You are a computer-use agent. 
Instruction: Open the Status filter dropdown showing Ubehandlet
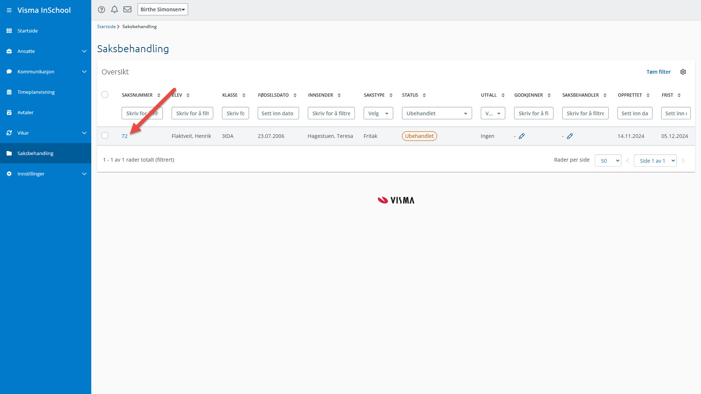pyautogui.click(x=437, y=113)
